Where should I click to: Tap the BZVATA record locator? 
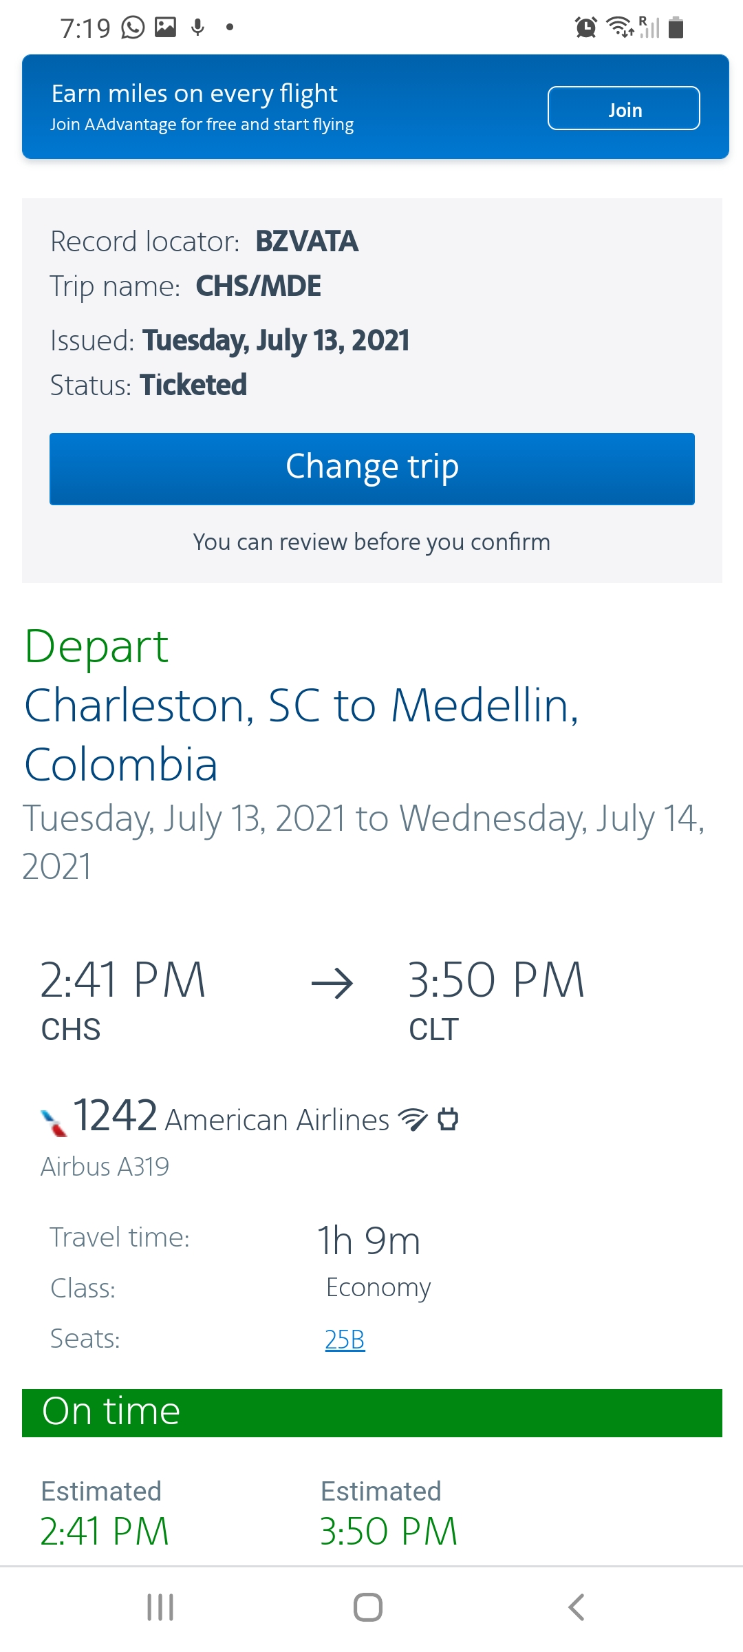pyautogui.click(x=306, y=242)
